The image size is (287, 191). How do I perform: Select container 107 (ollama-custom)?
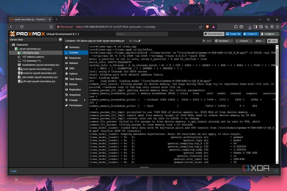(33, 57)
